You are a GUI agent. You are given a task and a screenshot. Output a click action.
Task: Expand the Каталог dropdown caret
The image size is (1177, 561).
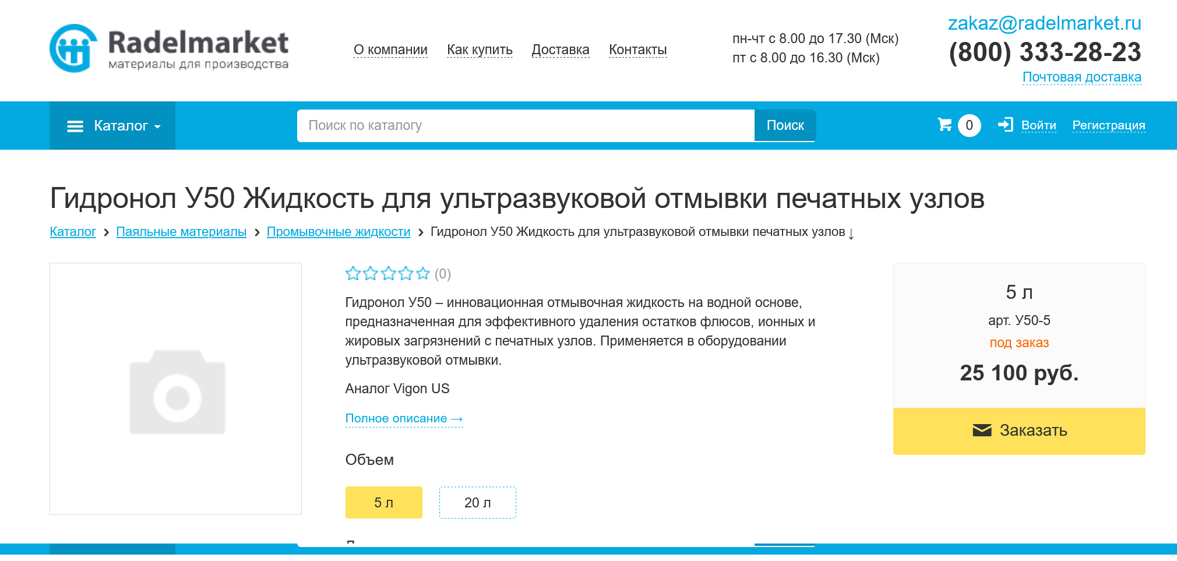[157, 126]
